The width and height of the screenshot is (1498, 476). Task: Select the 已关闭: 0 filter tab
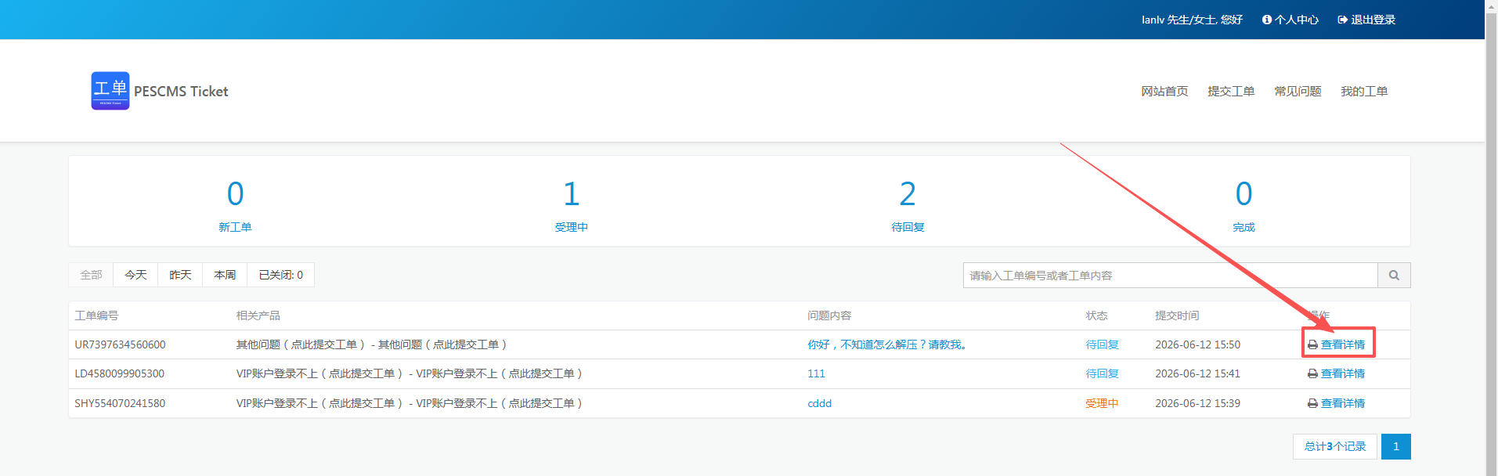(x=280, y=275)
